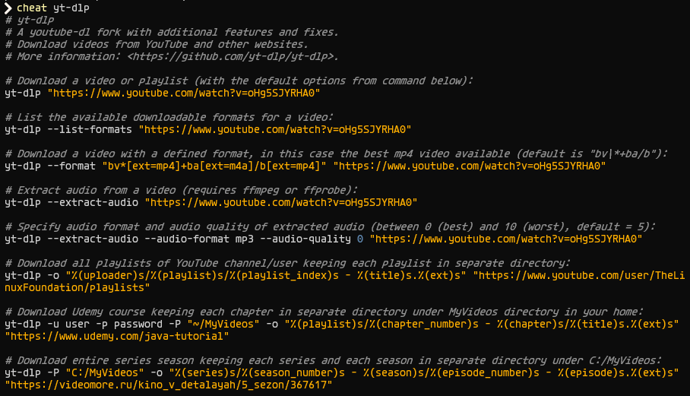Click the "cheat" command word

tap(33, 8)
